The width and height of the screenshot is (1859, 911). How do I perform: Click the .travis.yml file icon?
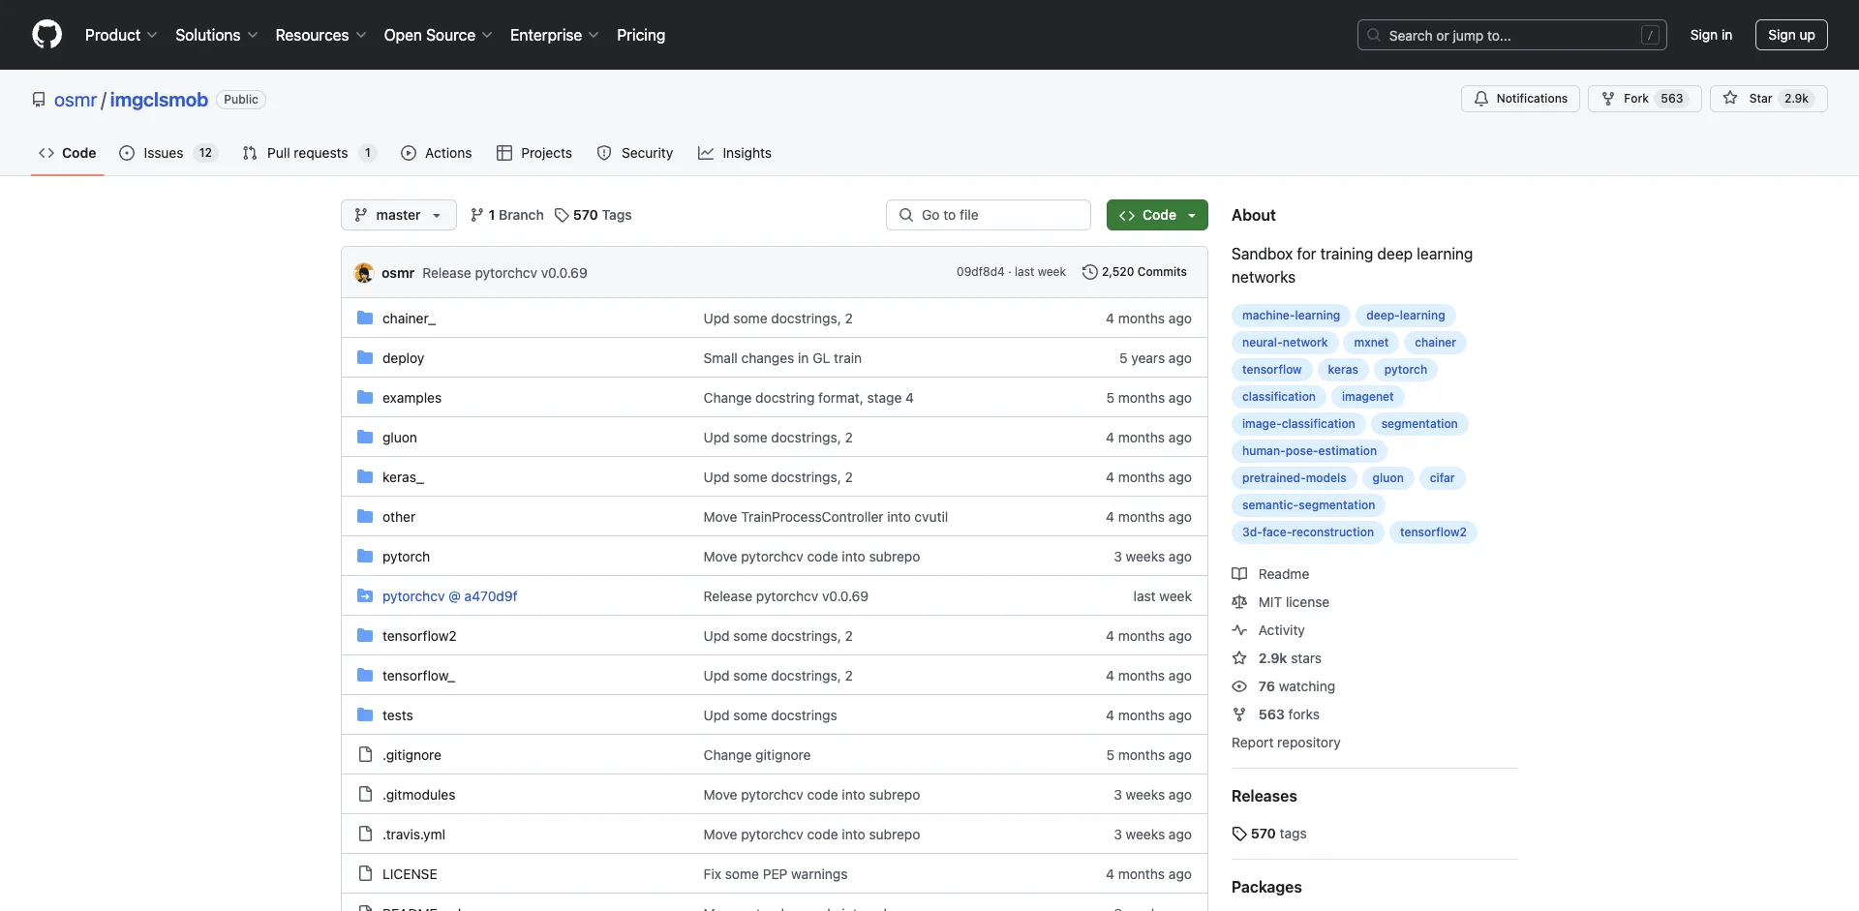tap(365, 834)
